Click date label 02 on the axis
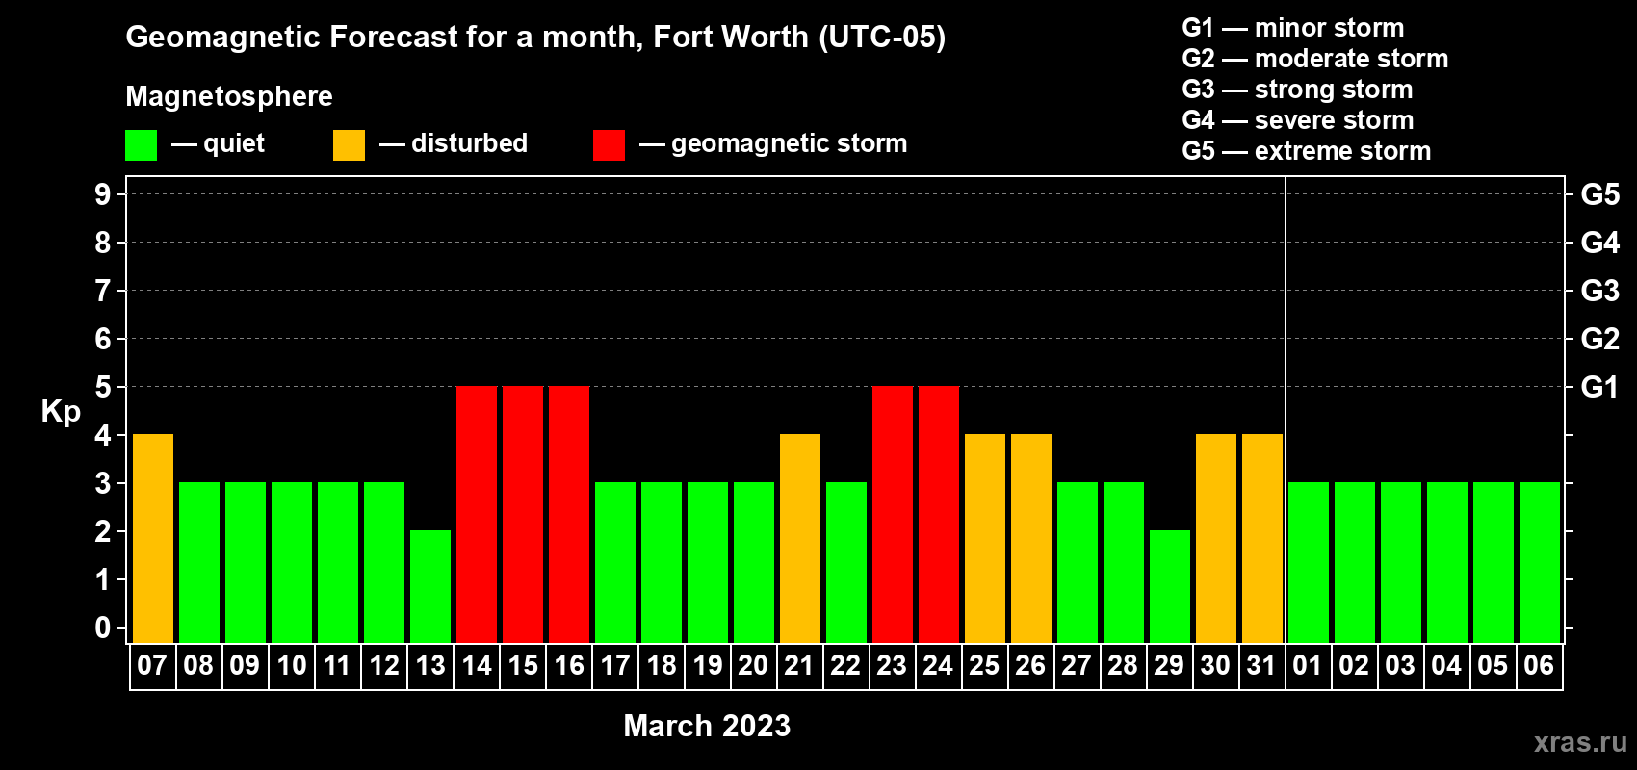This screenshot has width=1637, height=770. point(1354,666)
